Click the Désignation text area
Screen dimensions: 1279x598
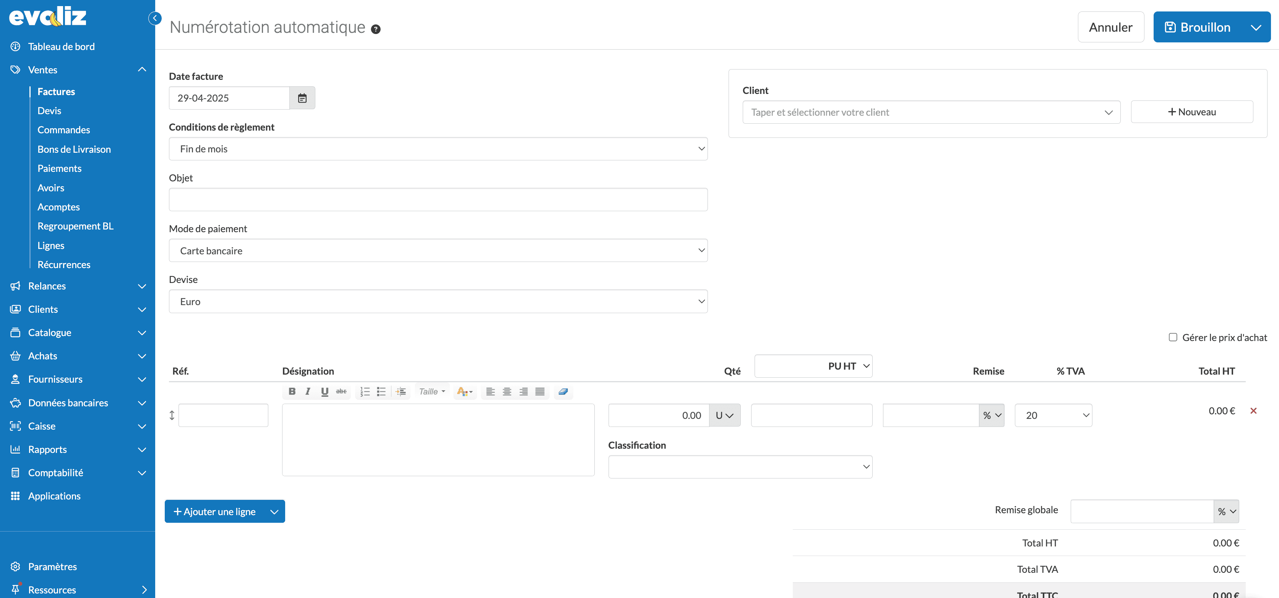tap(438, 440)
